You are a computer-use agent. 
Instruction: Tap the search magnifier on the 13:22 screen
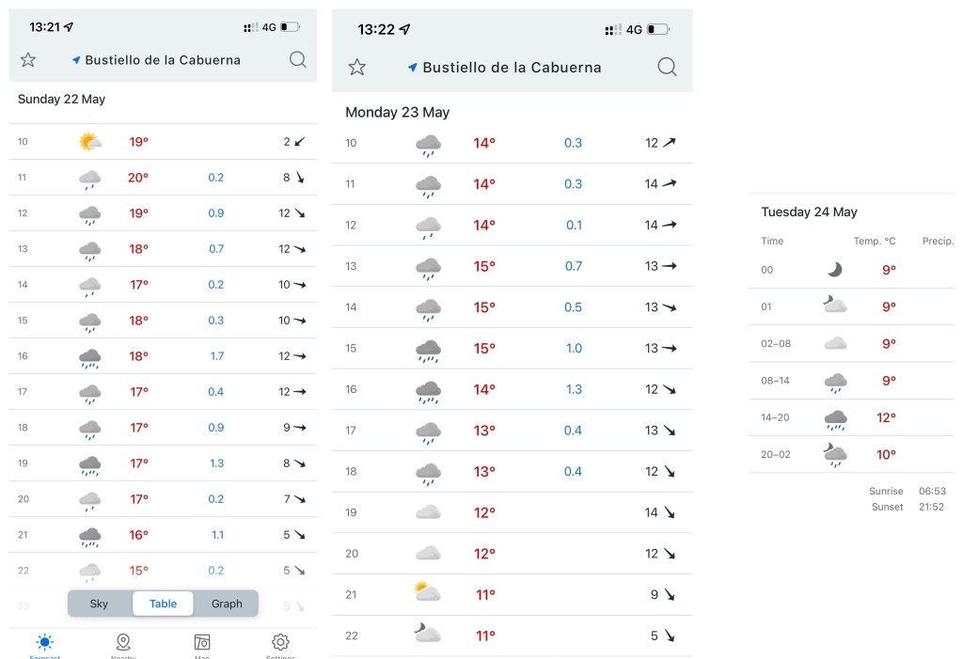coord(667,67)
